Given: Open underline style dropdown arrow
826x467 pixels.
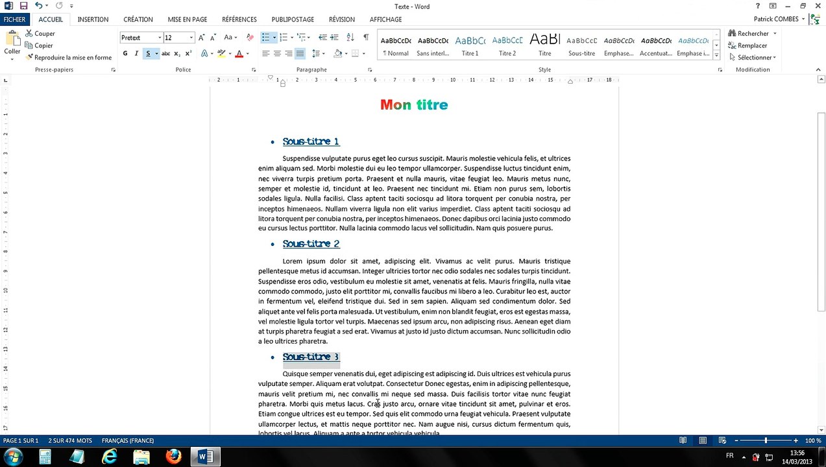Looking at the screenshot, I should 156,54.
